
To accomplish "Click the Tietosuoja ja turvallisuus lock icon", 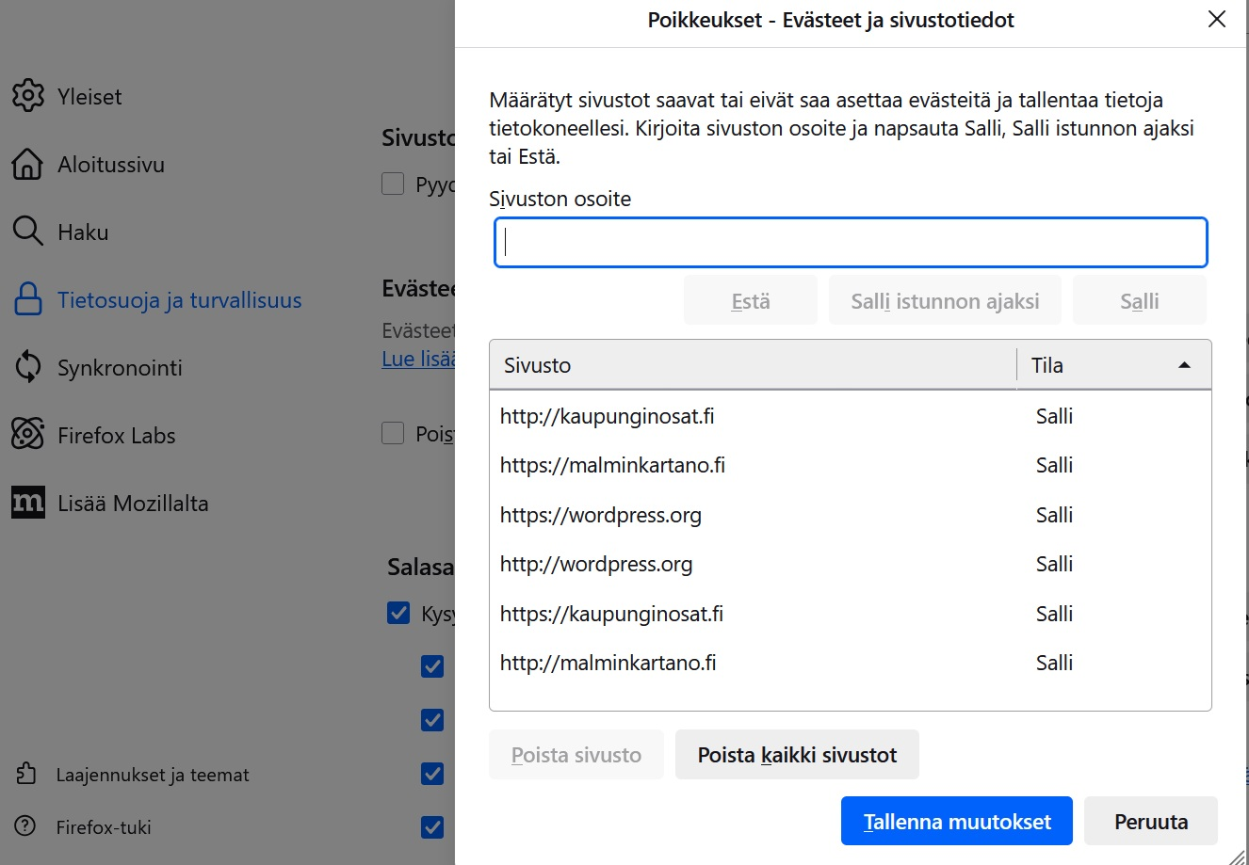I will [28, 299].
